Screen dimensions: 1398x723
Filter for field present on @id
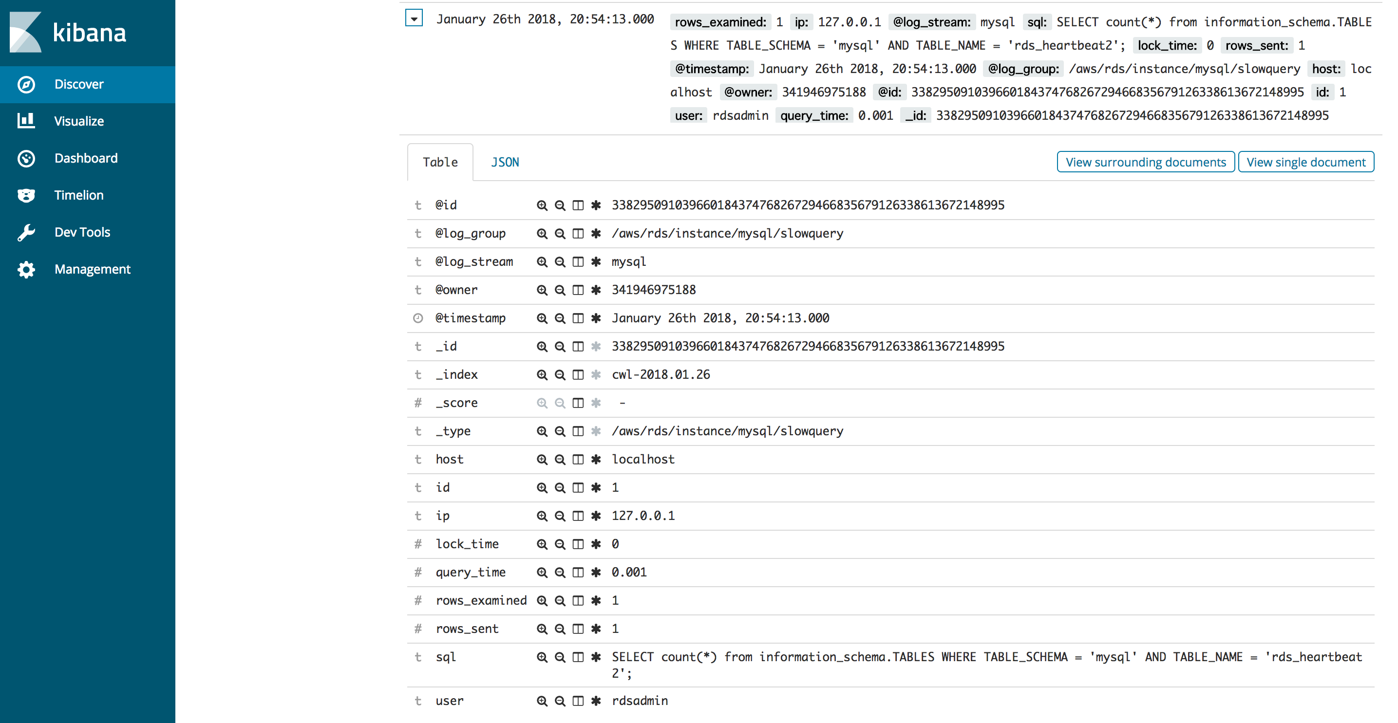[596, 205]
